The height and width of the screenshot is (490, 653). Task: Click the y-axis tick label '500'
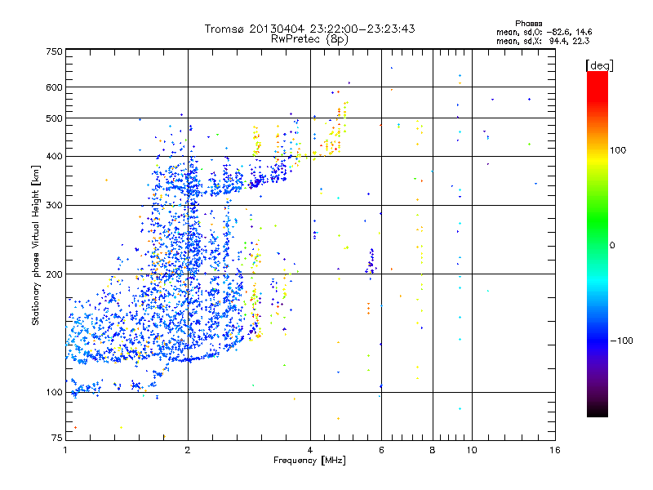tap(54, 118)
